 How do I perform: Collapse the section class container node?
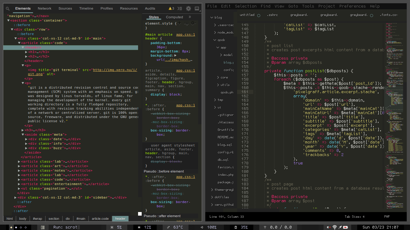point(8,21)
